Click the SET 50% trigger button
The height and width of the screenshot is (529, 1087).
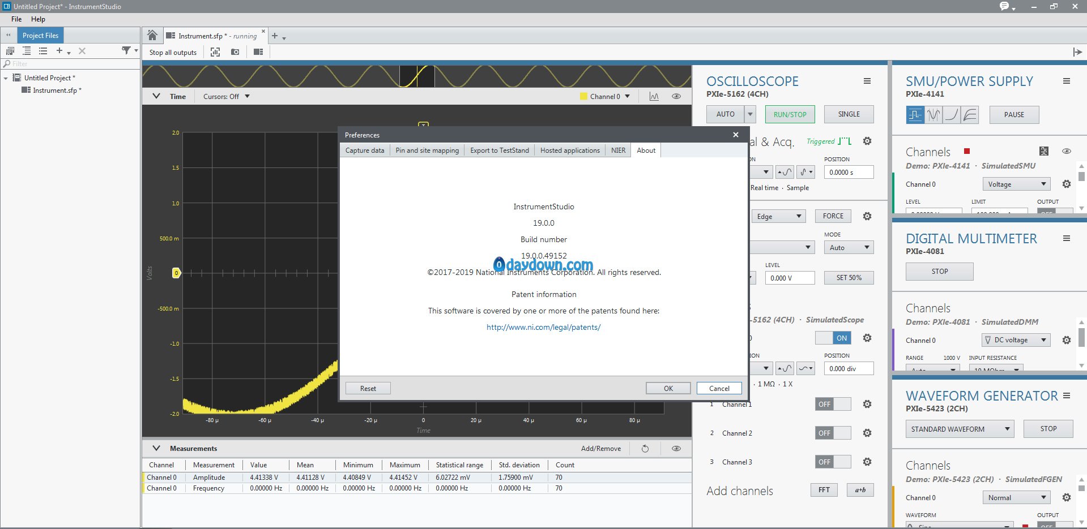point(849,278)
